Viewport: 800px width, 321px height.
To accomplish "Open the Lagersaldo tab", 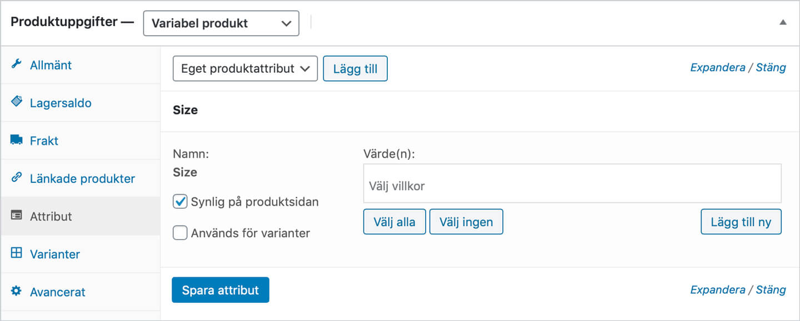I will click(x=61, y=103).
